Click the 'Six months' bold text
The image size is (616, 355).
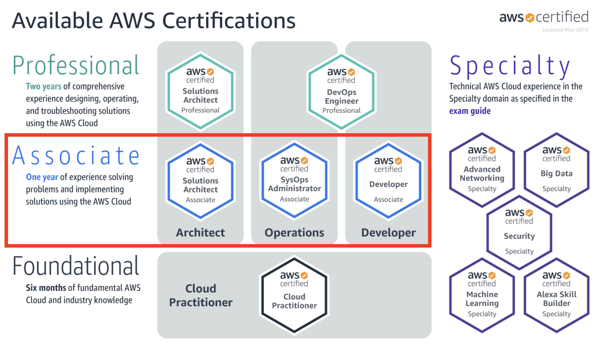click(x=46, y=288)
